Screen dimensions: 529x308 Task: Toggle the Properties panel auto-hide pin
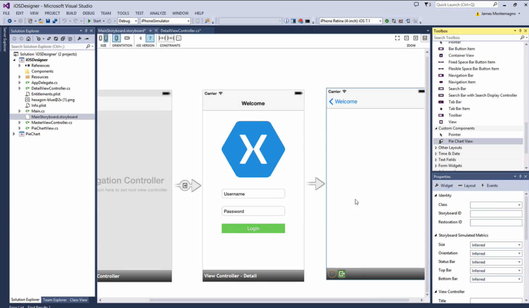[520, 176]
